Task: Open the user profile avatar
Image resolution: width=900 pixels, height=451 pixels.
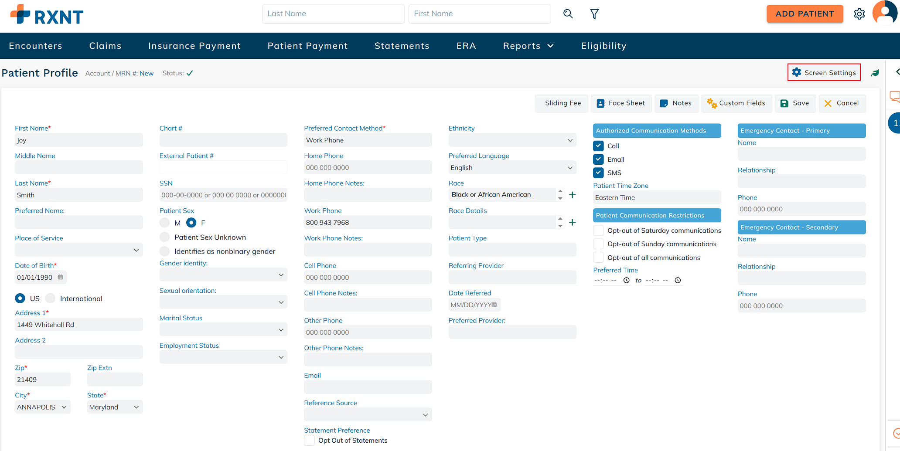Action: pos(885,13)
